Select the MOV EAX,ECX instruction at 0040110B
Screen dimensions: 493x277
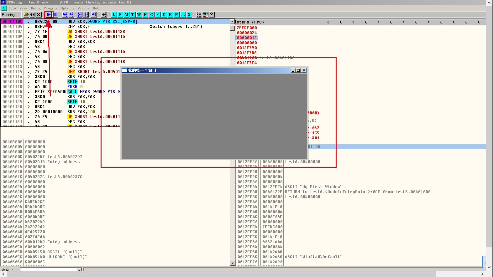[81, 42]
